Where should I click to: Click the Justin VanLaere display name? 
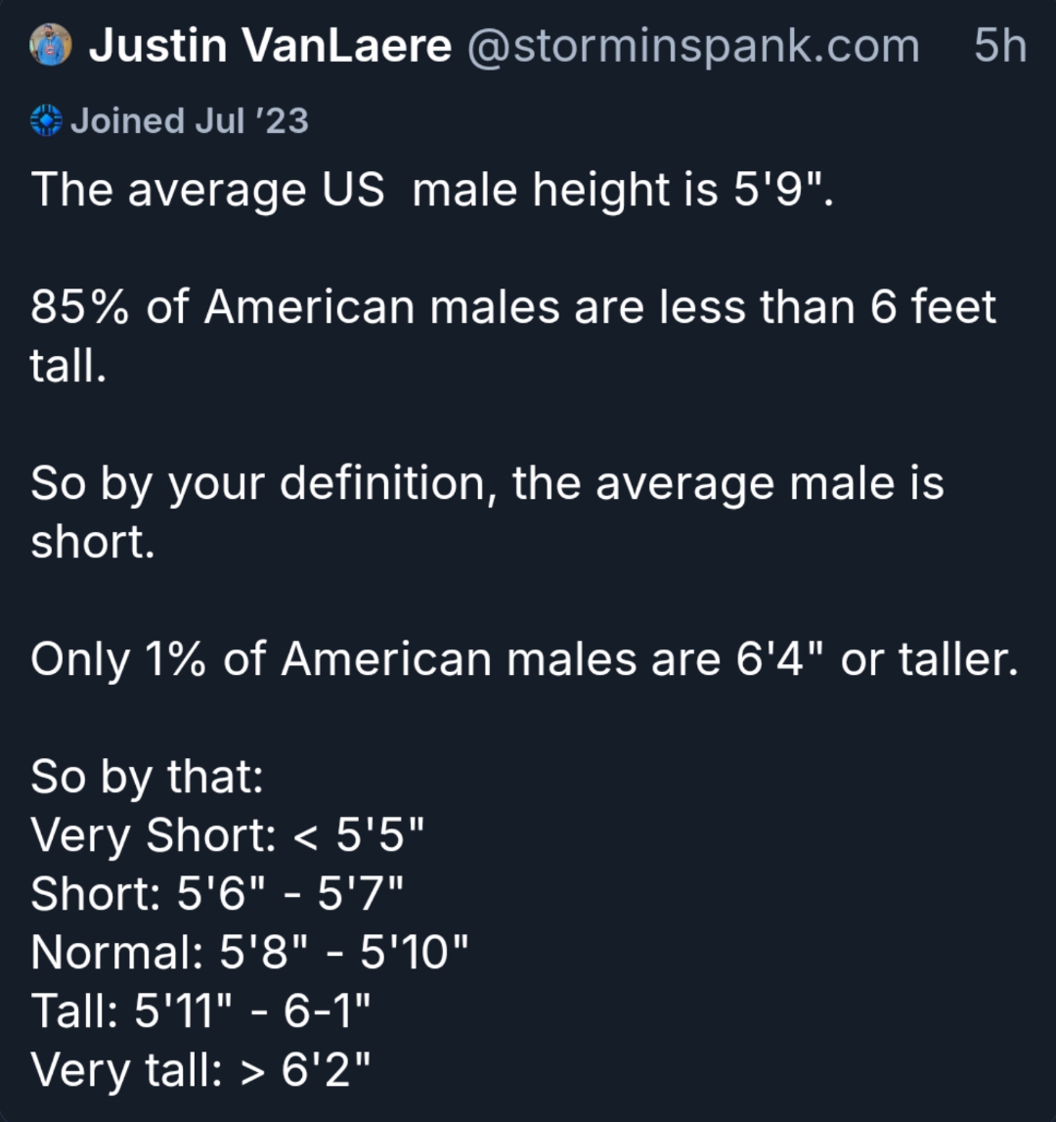click(271, 46)
